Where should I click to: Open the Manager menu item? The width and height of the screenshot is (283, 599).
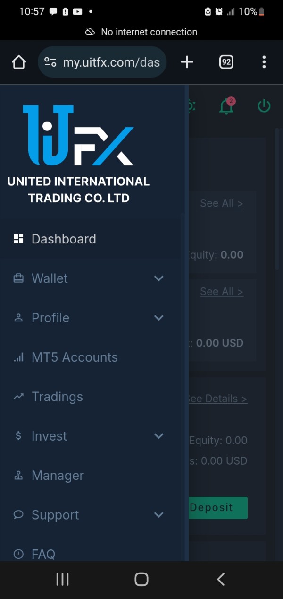tap(58, 476)
